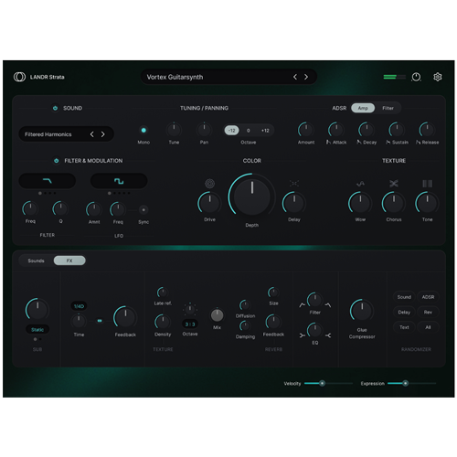
Task: Click the All randomizer button
Action: 428,327
